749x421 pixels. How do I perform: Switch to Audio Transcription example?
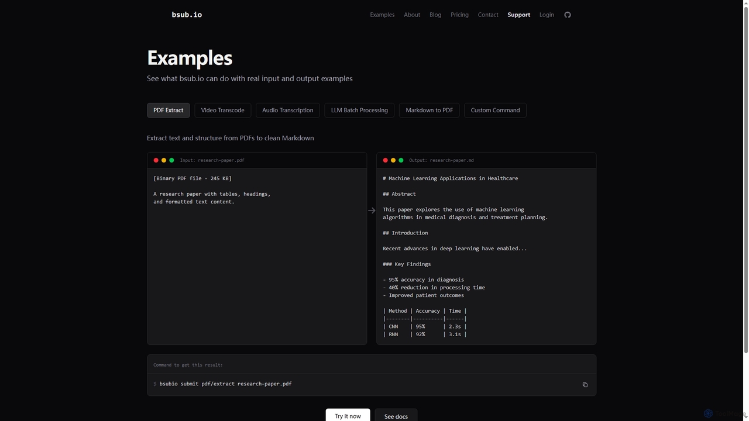[287, 110]
